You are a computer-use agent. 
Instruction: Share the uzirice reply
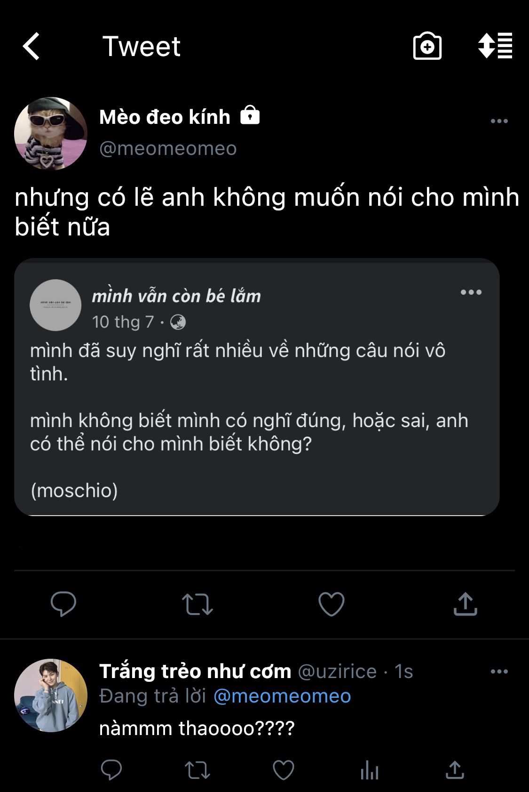(x=455, y=770)
